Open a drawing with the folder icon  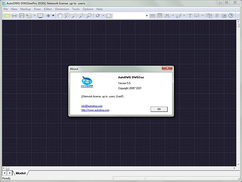click(x=7, y=16)
